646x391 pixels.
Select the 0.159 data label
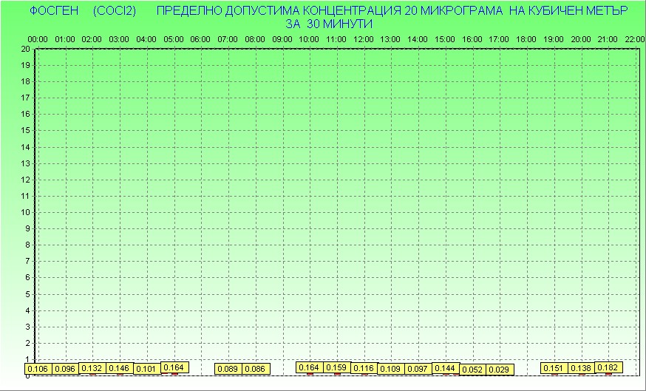336,367
